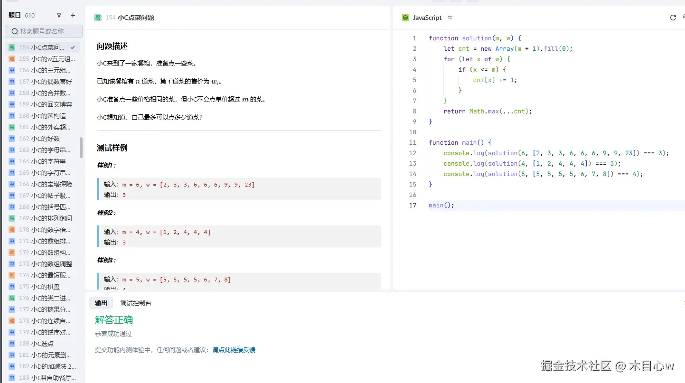The width and height of the screenshot is (685, 383).
Task: Click the green Node.js JavaScript icon
Action: [405, 18]
